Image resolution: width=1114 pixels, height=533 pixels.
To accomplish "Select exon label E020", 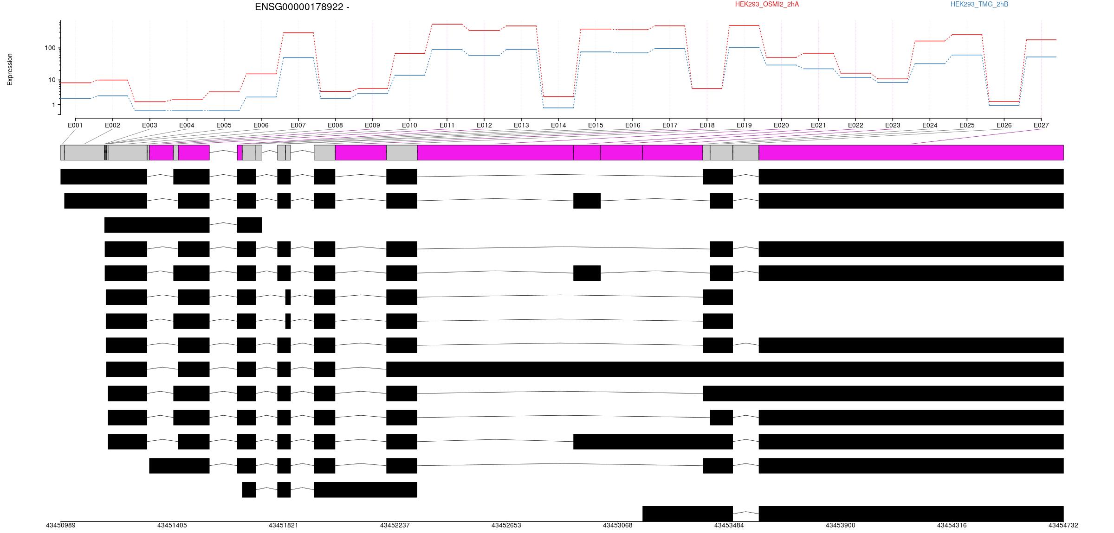I will (x=781, y=125).
